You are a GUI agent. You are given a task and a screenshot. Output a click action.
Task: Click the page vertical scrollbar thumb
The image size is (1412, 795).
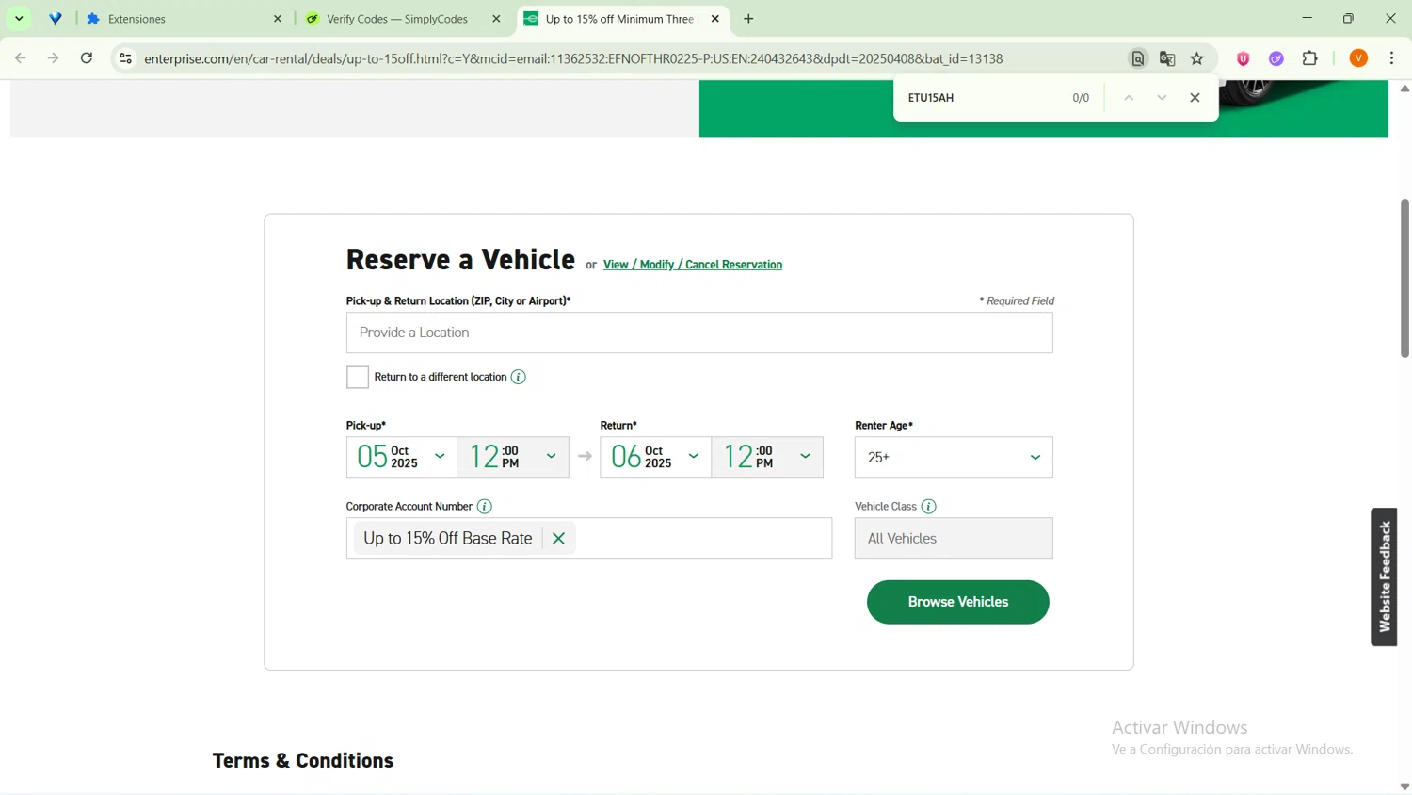point(1404,278)
